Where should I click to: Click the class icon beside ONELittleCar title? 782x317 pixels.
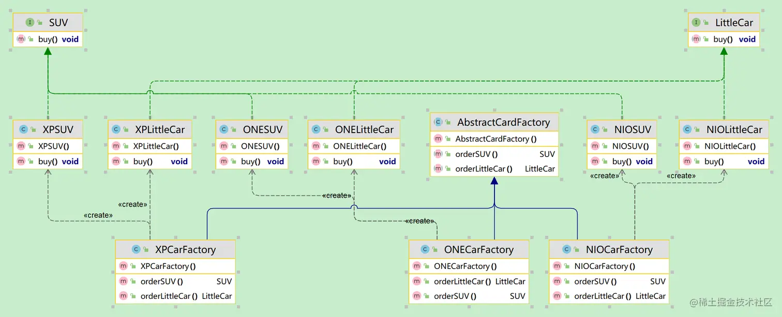click(316, 130)
